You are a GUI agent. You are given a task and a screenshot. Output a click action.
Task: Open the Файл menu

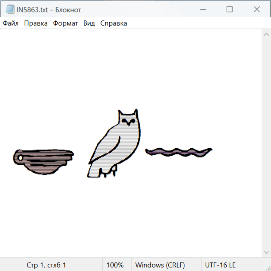[11, 23]
